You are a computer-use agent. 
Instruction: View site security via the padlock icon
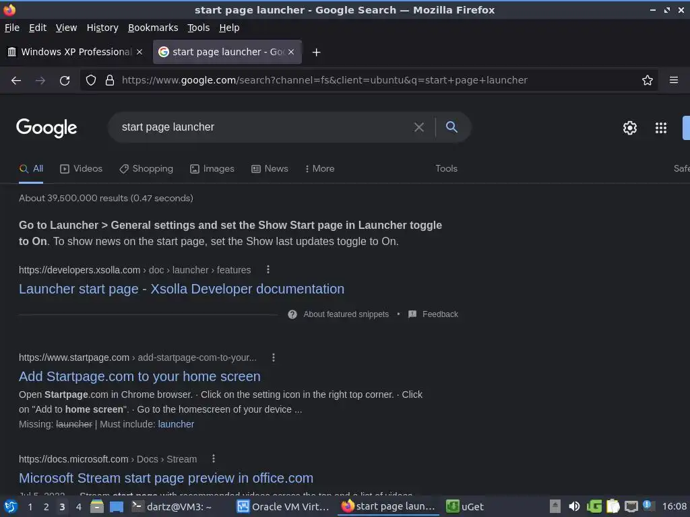pyautogui.click(x=110, y=80)
